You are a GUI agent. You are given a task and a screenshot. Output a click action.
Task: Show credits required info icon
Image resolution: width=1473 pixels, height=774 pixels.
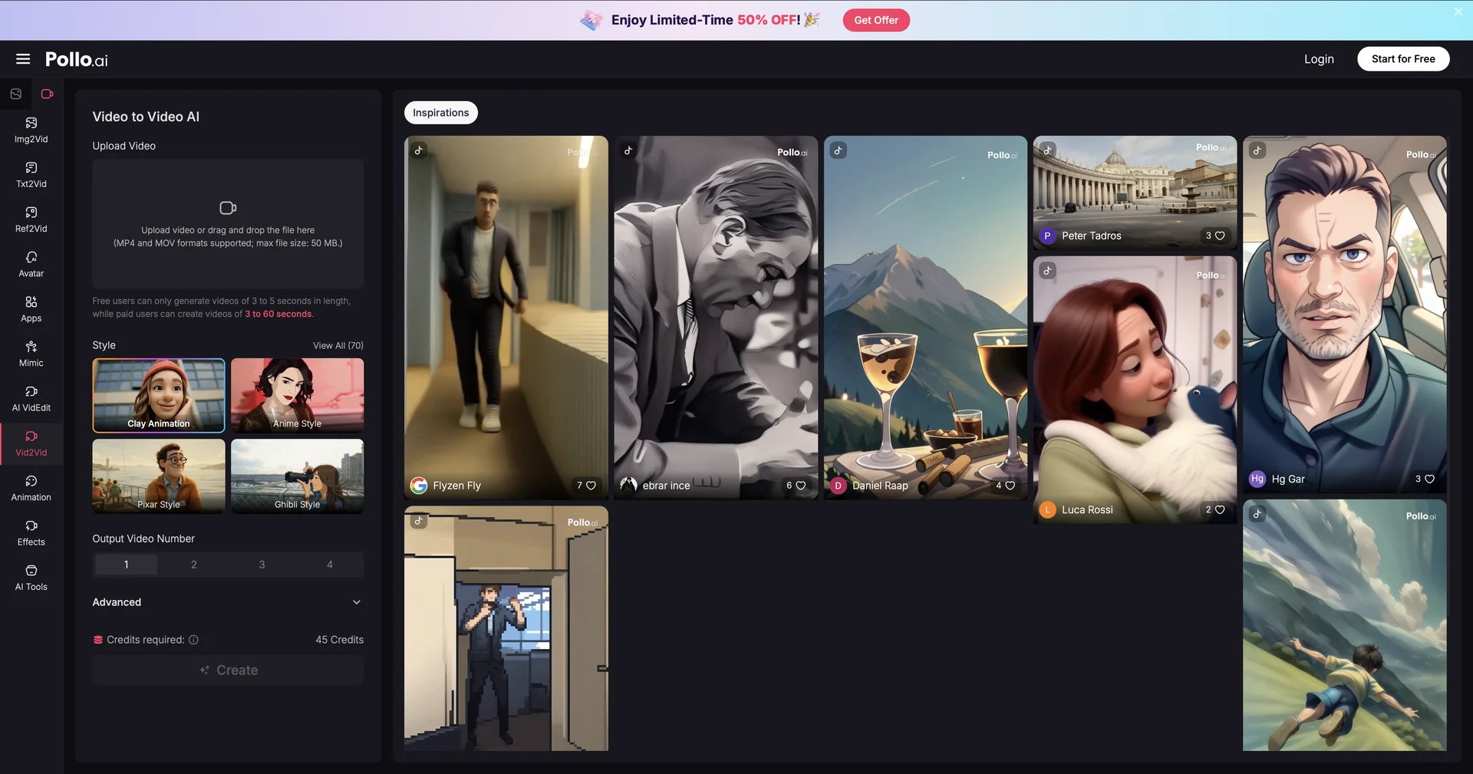coord(193,640)
